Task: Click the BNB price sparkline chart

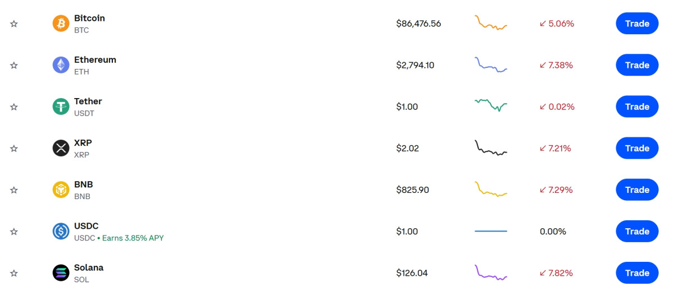Action: [490, 190]
